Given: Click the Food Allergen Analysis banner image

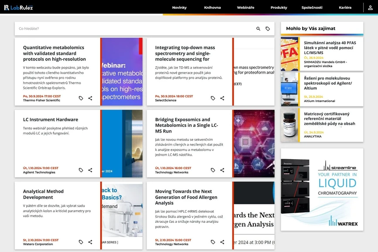Looking at the screenshot, I should [x=254, y=215].
